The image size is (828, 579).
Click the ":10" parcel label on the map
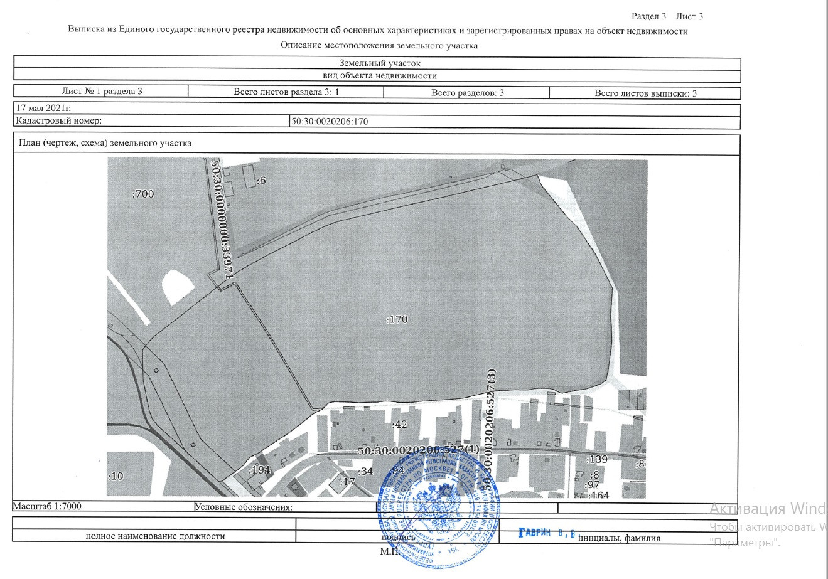[x=116, y=476]
